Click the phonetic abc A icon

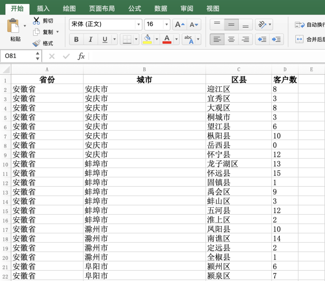(189, 39)
